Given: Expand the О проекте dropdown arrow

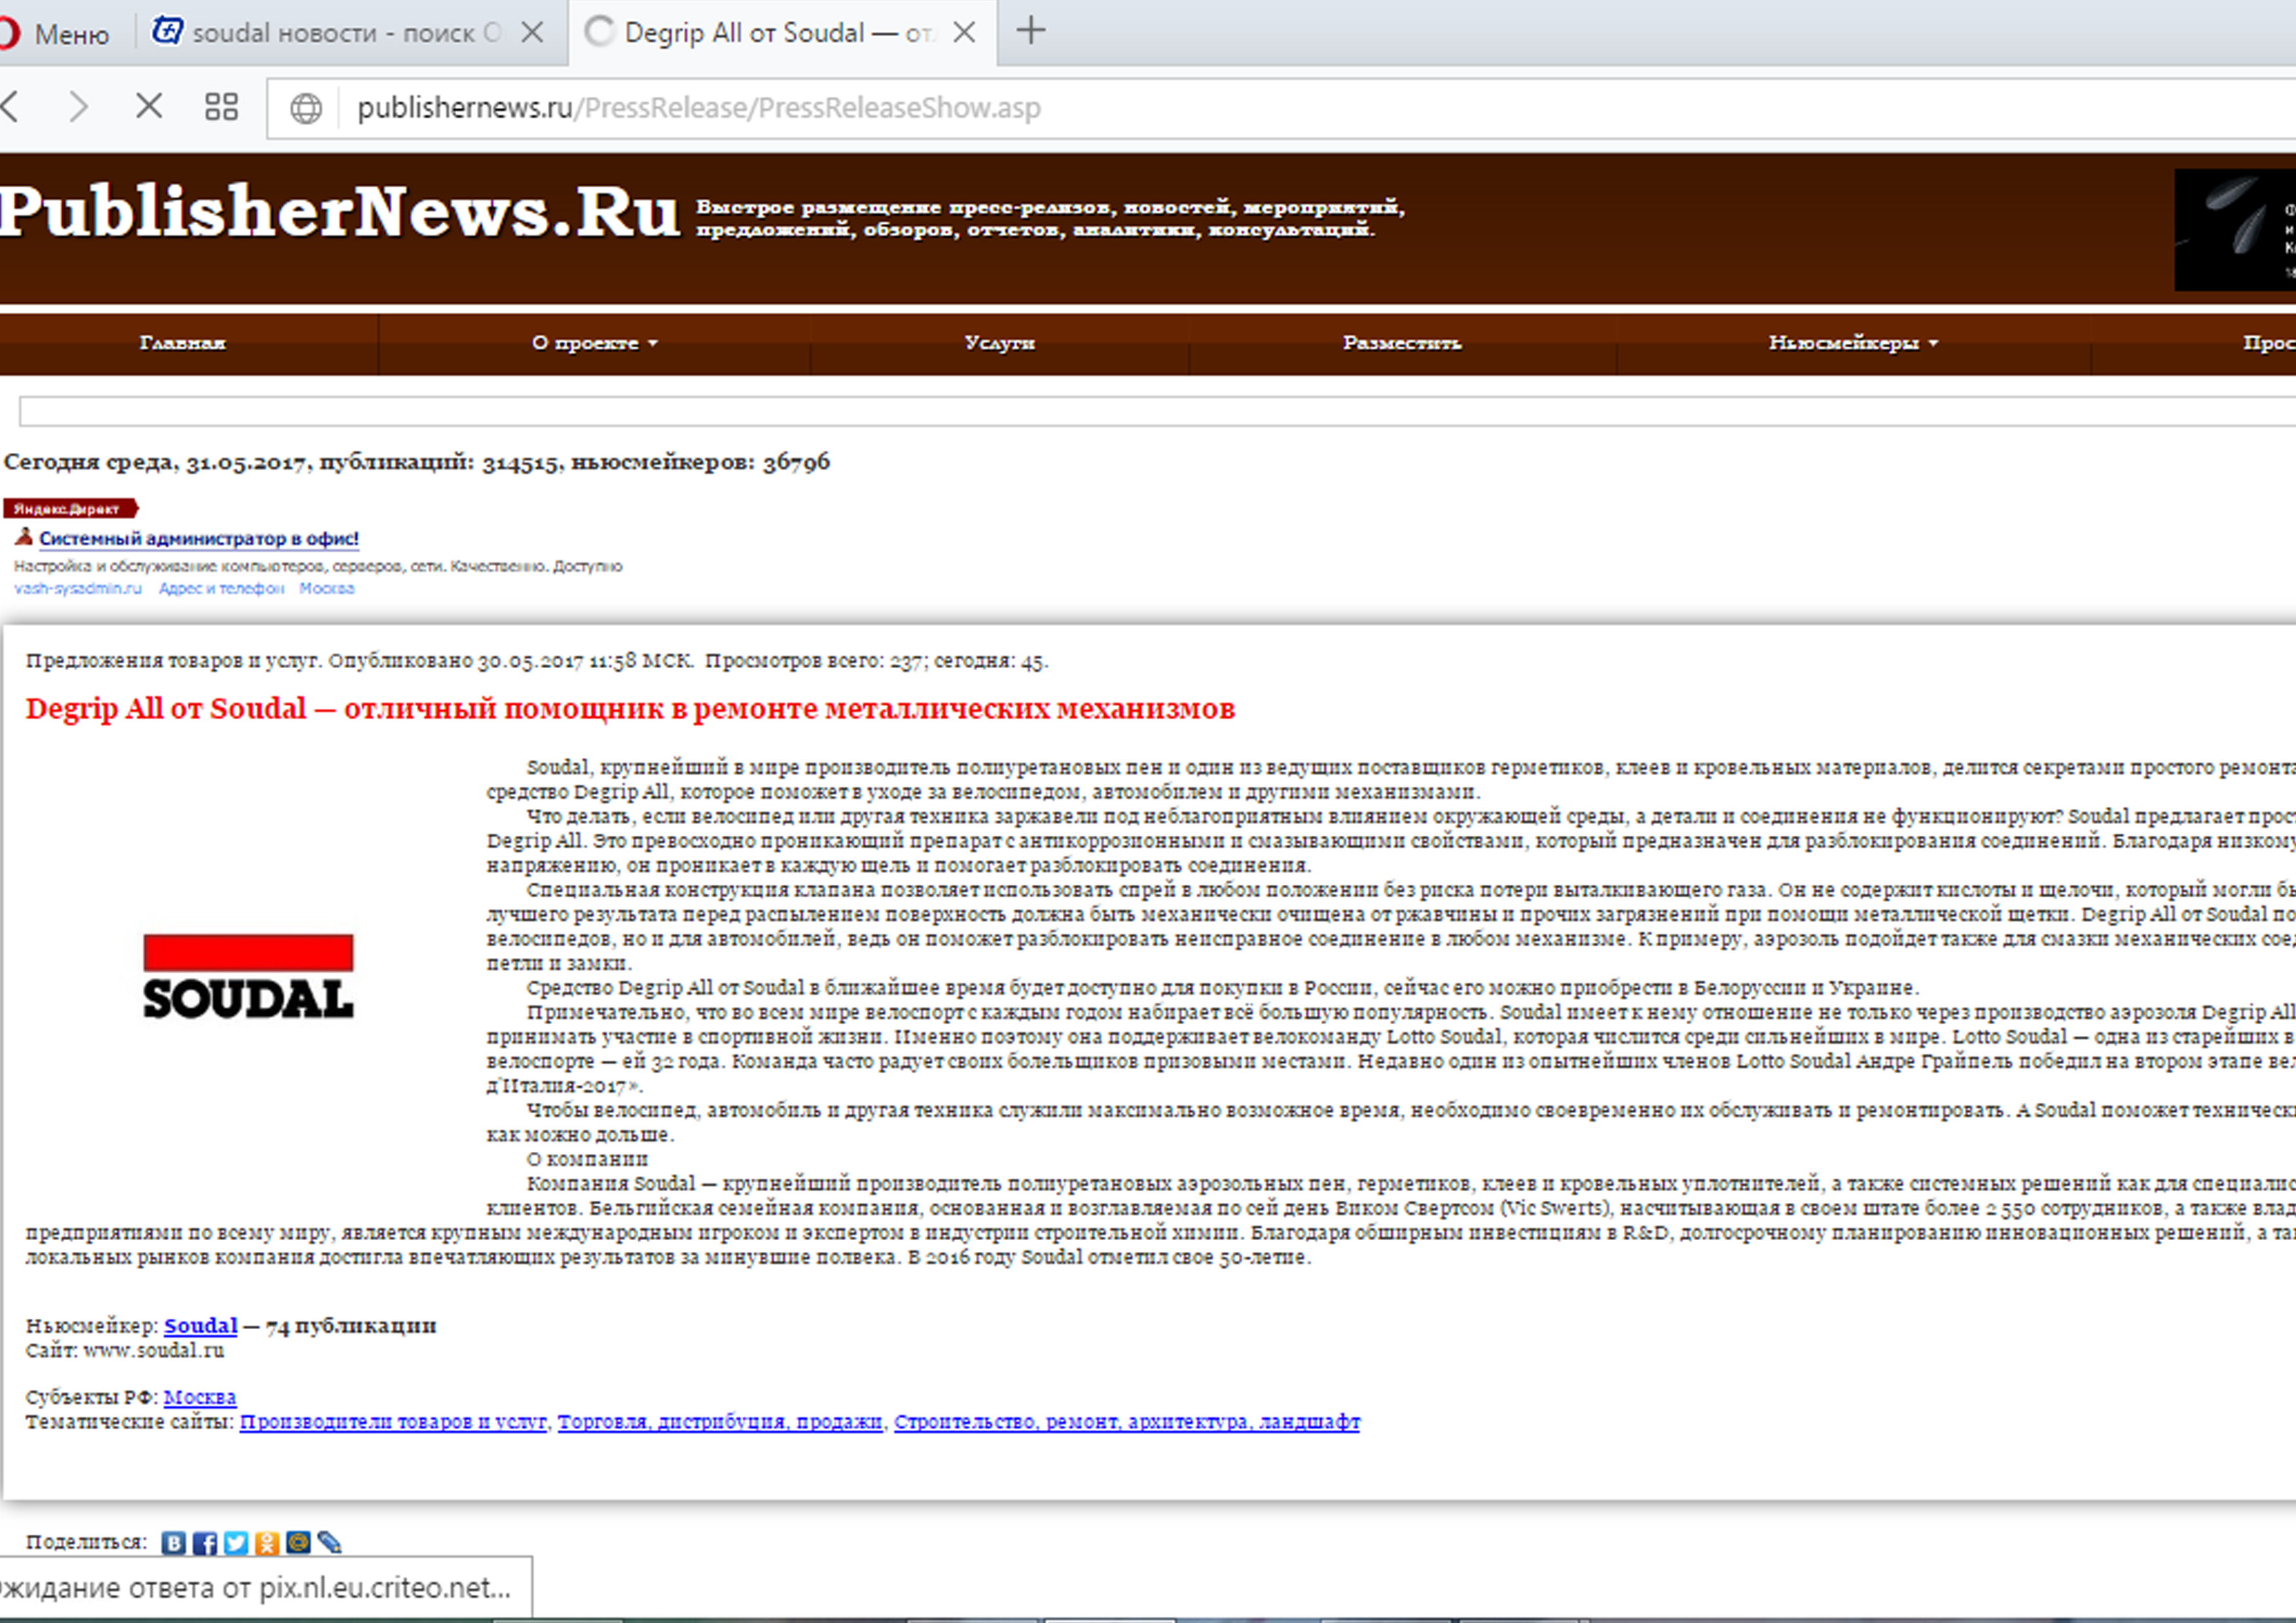Looking at the screenshot, I should tap(653, 344).
